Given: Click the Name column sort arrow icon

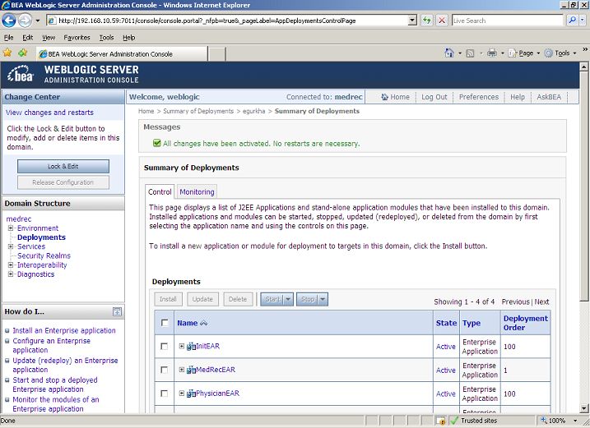Looking at the screenshot, I should 203,323.
